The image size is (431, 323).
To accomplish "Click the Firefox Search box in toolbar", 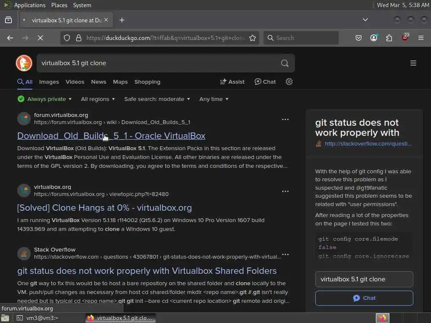I will coord(301,38).
